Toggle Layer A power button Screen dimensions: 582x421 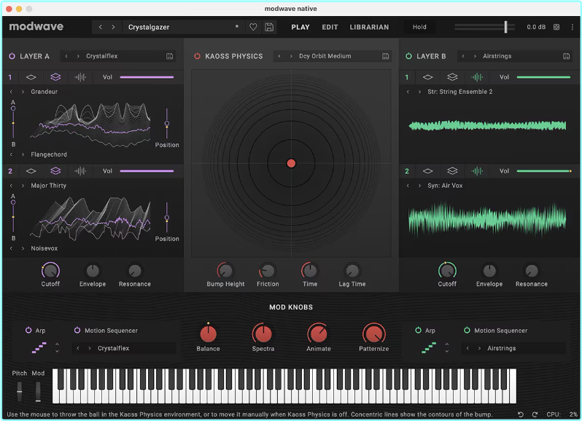point(12,56)
